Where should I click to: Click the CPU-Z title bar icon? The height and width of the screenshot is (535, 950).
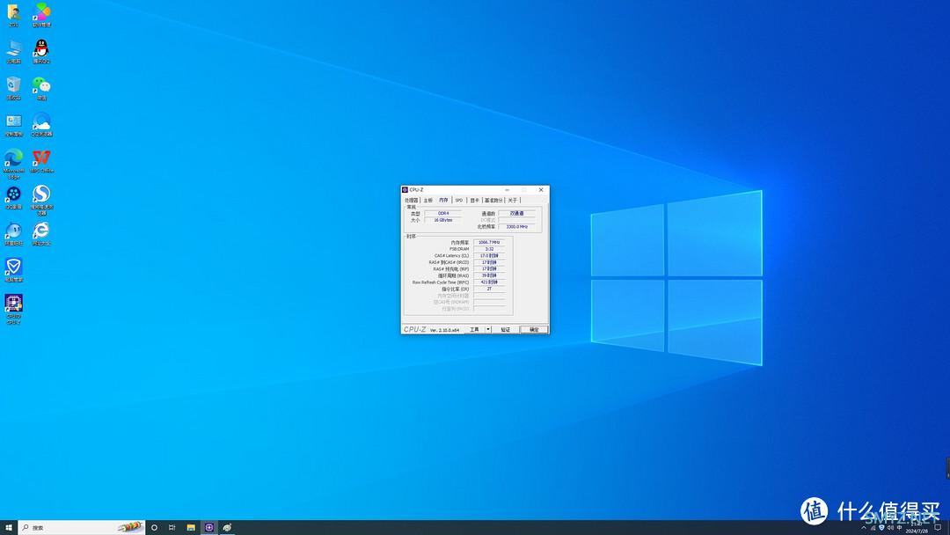[x=406, y=190]
